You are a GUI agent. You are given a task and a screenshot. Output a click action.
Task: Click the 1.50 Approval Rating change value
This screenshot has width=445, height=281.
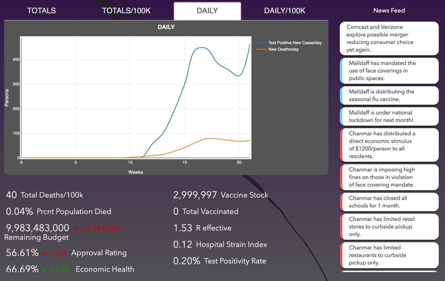click(x=58, y=253)
